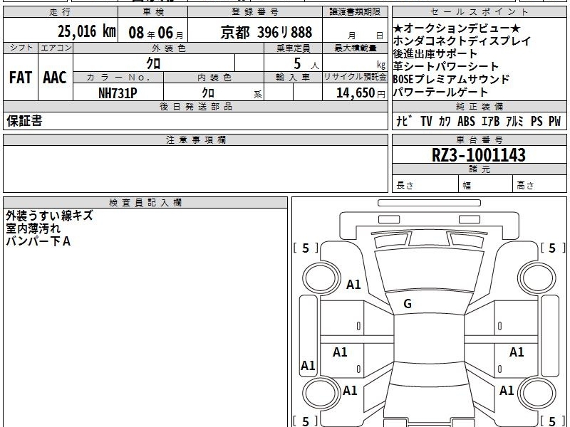
Task: Click the rear-left wheel on the diagram
Action: [x=321, y=393]
